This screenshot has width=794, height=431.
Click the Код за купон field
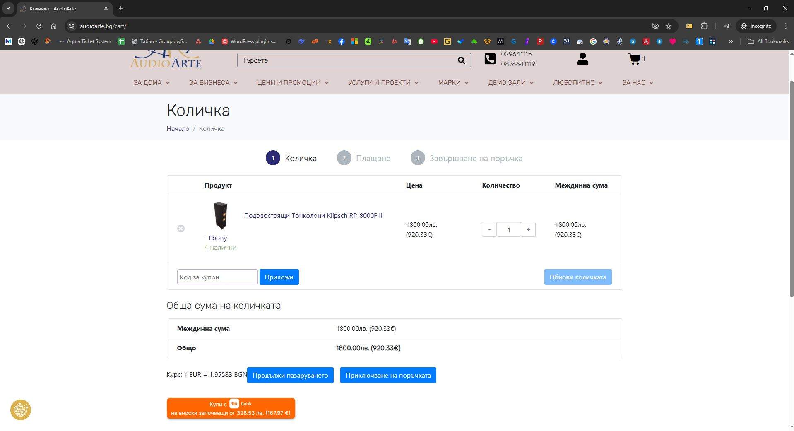click(x=217, y=277)
